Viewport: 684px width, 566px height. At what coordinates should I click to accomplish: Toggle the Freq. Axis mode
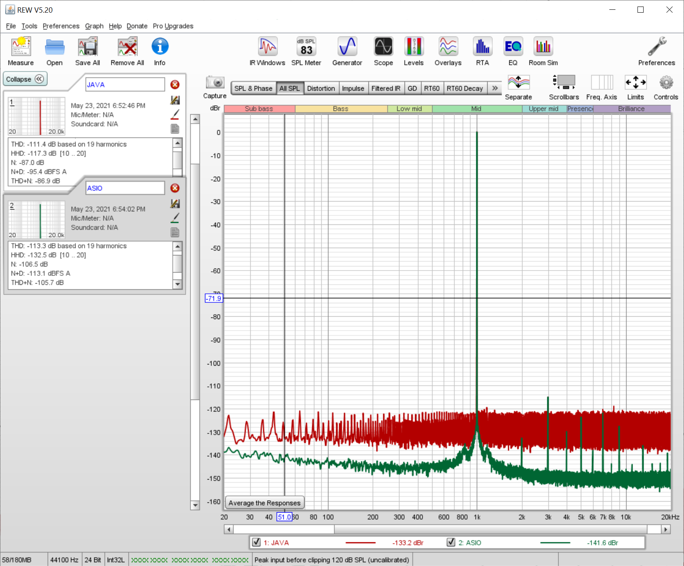coord(602,87)
